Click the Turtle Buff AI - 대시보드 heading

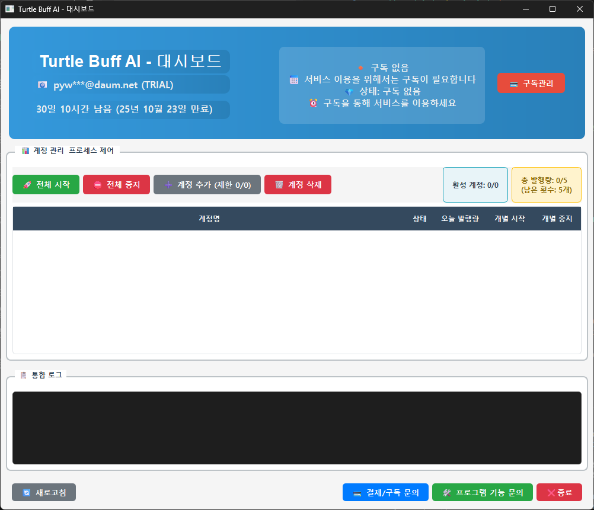coord(130,61)
